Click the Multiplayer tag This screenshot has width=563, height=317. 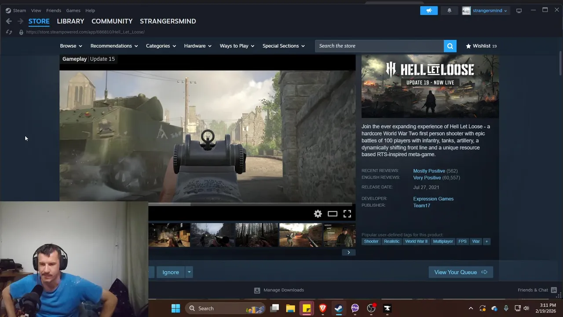click(x=443, y=241)
